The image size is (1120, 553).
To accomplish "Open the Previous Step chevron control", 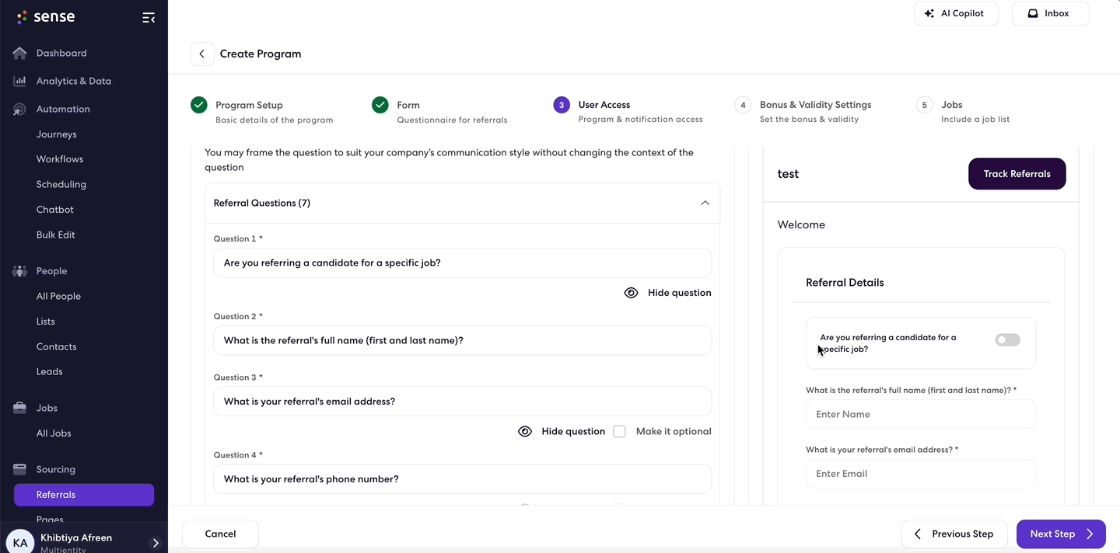I will [x=917, y=534].
